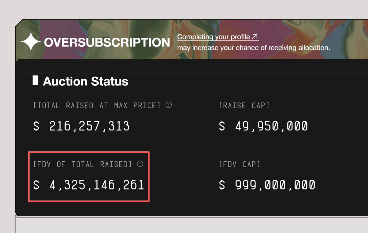Click the [FDV OF TOTAL RAISED] label
Viewport: 368px width, 233px height.
[82, 164]
